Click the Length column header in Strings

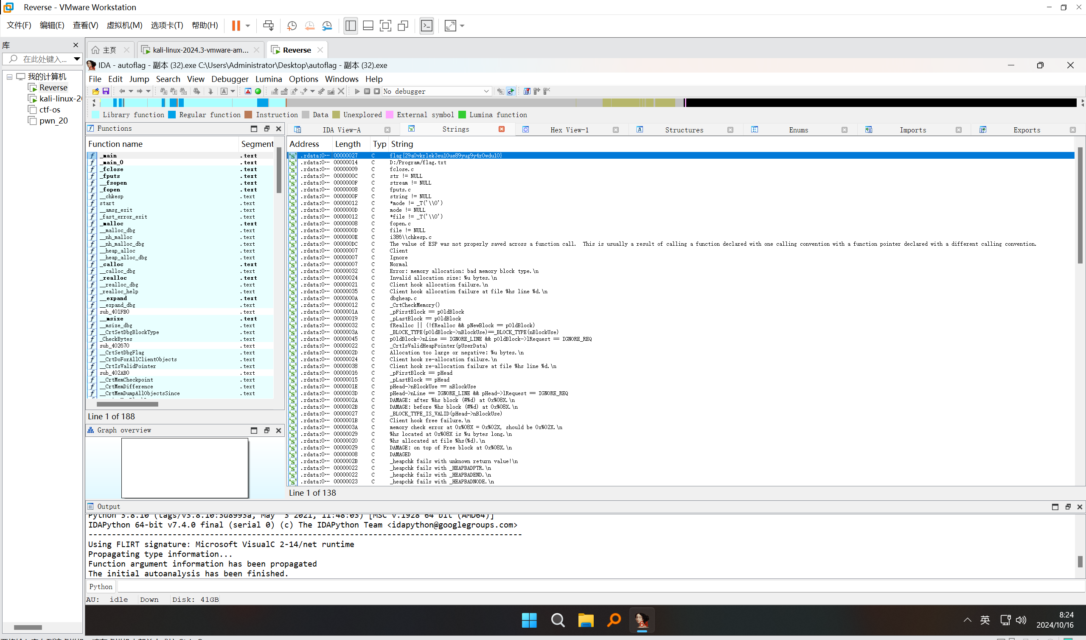pos(351,144)
